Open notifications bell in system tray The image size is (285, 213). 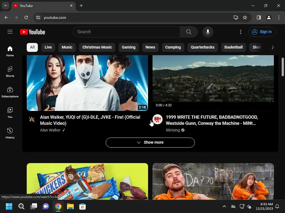[277, 206]
